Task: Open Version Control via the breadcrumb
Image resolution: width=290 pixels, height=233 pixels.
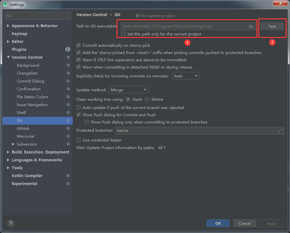Action: (x=91, y=15)
